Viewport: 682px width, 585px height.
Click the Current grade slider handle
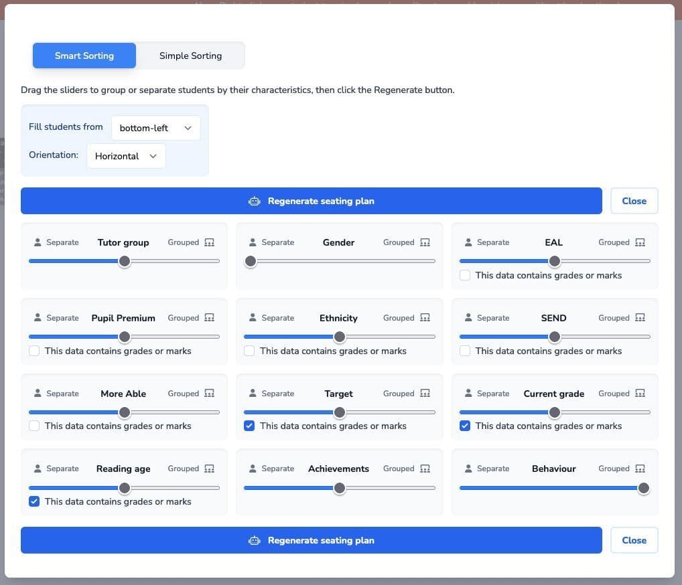(x=554, y=412)
